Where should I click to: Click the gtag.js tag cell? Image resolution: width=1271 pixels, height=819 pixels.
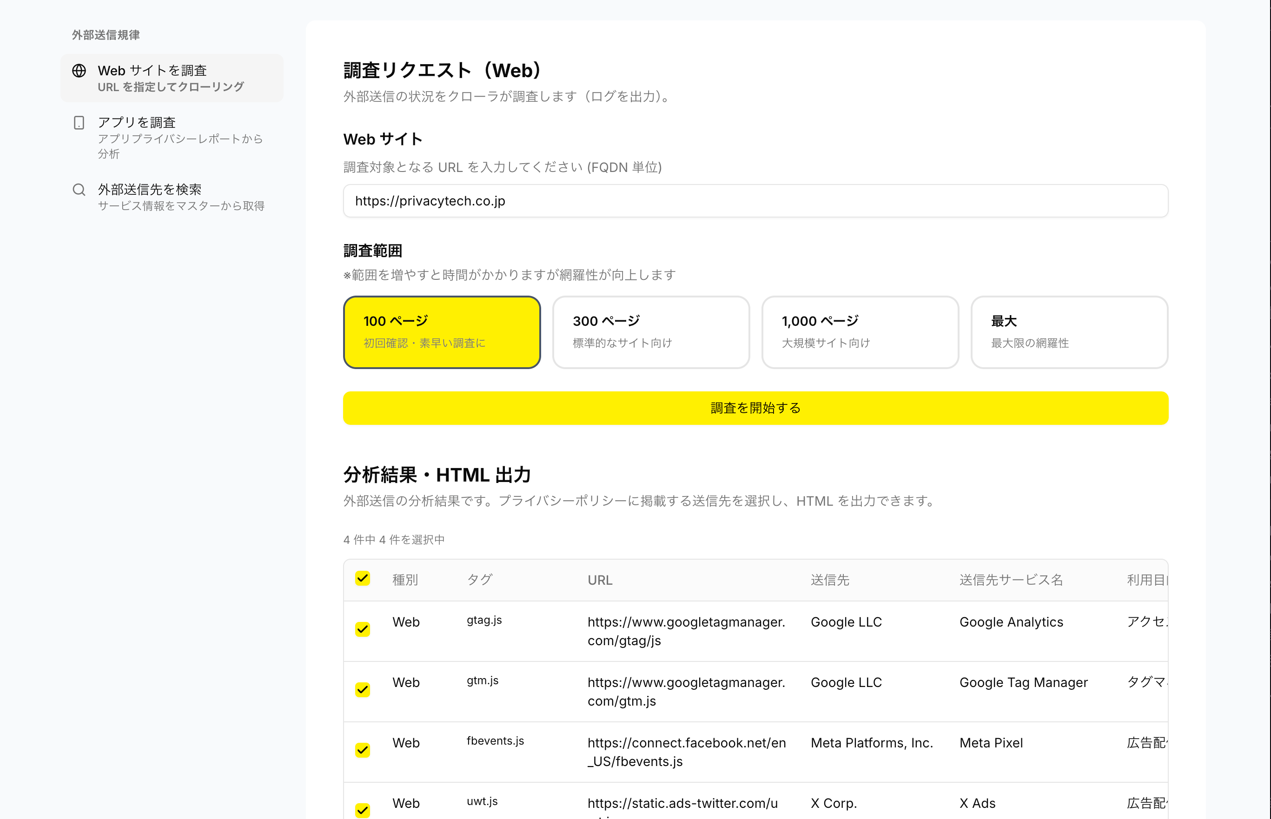(484, 620)
